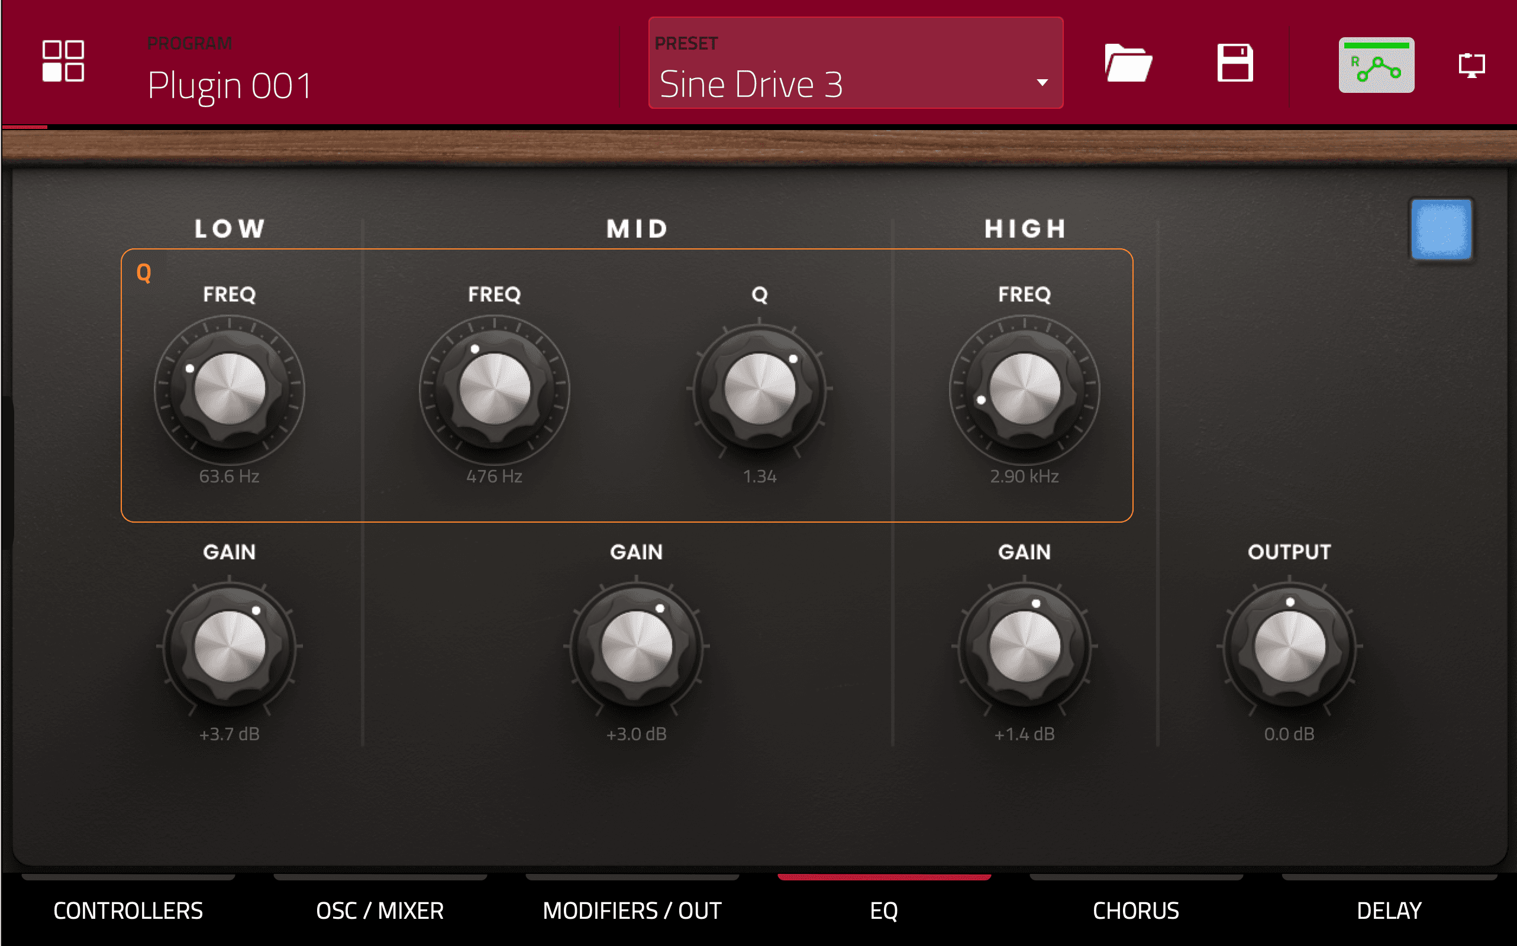
Task: Click the floppy disk save preset icon
Action: pyautogui.click(x=1235, y=63)
